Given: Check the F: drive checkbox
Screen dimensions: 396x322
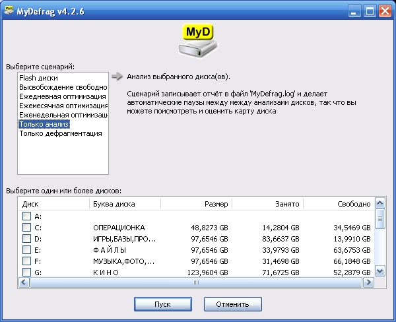Looking at the screenshot, I should pos(26,261).
